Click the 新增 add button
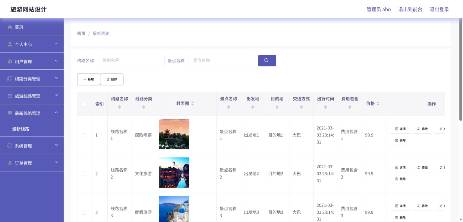Image resolution: width=463 pixels, height=222 pixels. tap(89, 79)
